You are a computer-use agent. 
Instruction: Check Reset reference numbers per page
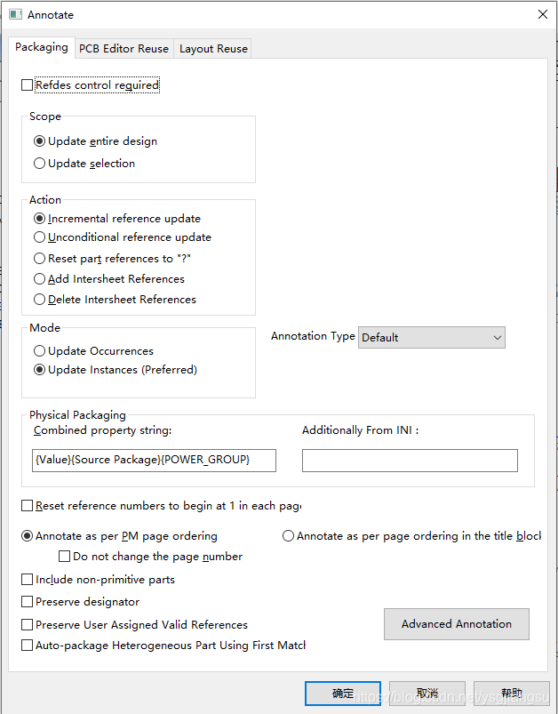pos(28,506)
